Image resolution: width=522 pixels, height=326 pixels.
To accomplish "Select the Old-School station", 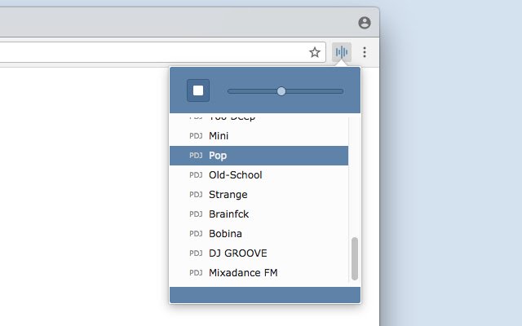I will 259,175.
